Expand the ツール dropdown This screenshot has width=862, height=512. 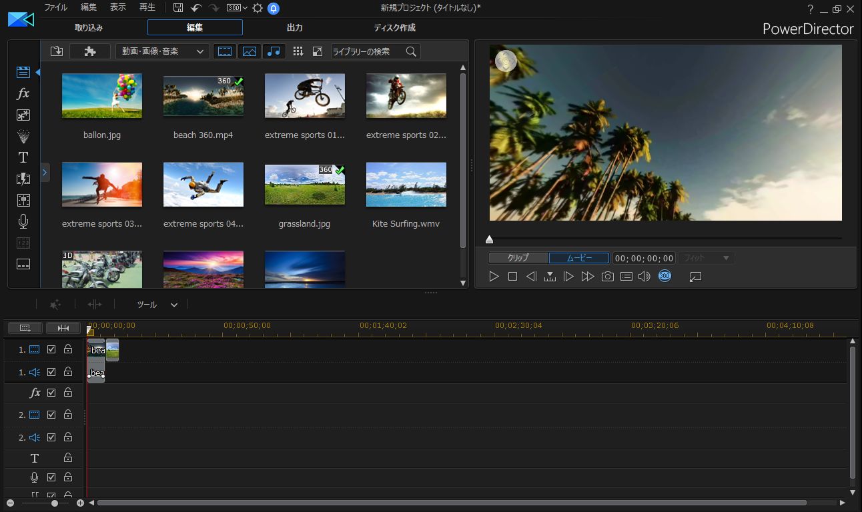click(157, 304)
